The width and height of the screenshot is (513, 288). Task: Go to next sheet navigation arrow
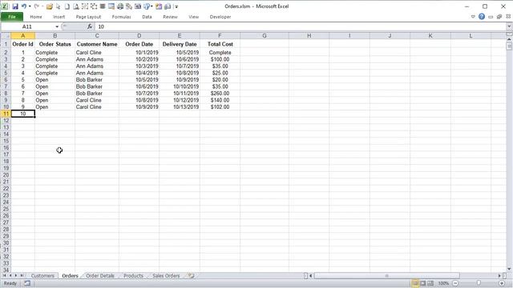coord(16,275)
